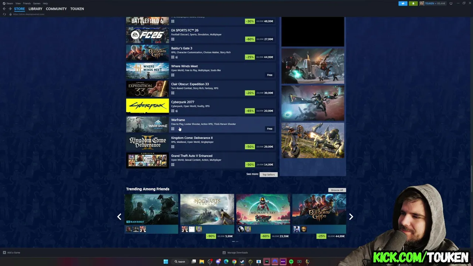The height and width of the screenshot is (266, 473).
Task: Open the Games menu
Action: [37, 3]
